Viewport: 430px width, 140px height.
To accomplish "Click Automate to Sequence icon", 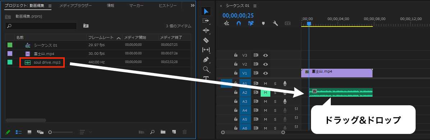I will point(142,132).
